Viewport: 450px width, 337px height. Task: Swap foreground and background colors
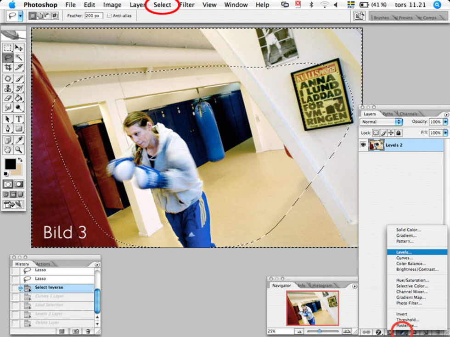coord(20,160)
